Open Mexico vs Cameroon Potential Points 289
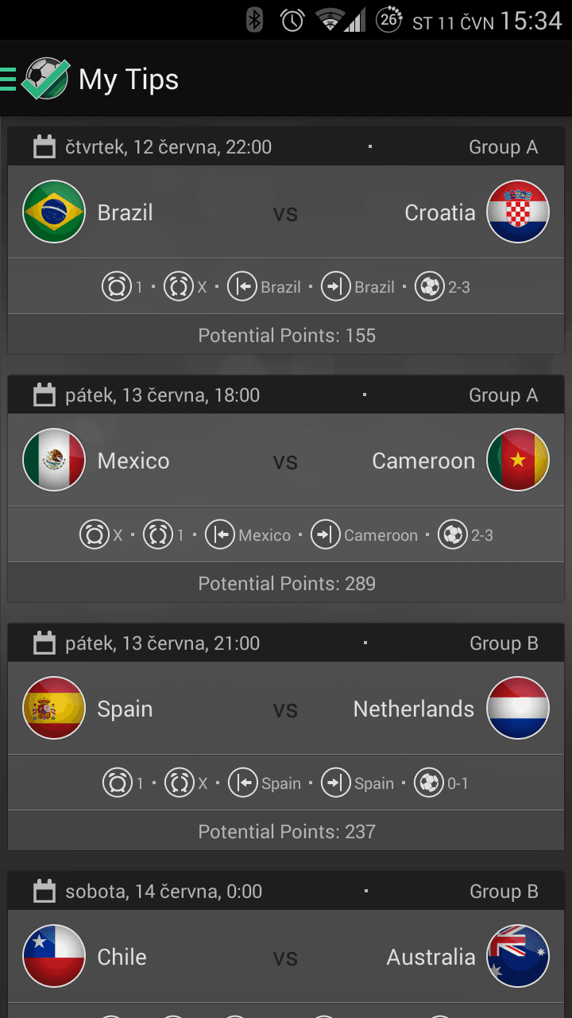The image size is (572, 1018). coord(286,584)
